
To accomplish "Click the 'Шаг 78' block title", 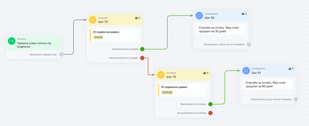I will tap(103, 22).
